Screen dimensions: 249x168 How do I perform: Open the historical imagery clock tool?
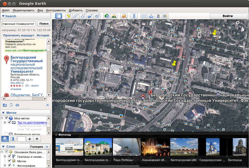(x=107, y=16)
